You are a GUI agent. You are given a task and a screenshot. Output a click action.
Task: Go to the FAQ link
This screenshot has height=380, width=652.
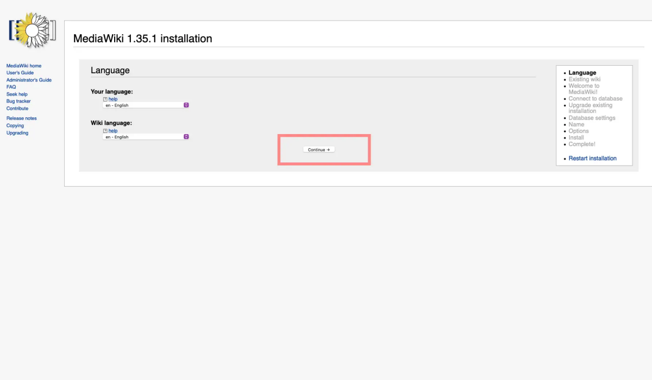[x=11, y=87]
